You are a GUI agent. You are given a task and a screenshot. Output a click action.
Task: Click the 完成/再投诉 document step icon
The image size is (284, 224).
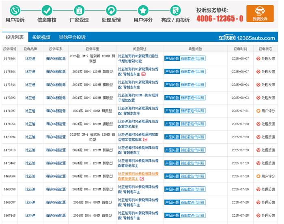(175, 11)
